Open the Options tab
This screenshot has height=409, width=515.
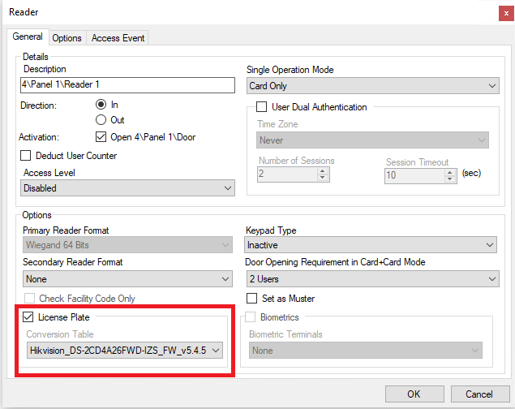[67, 38]
